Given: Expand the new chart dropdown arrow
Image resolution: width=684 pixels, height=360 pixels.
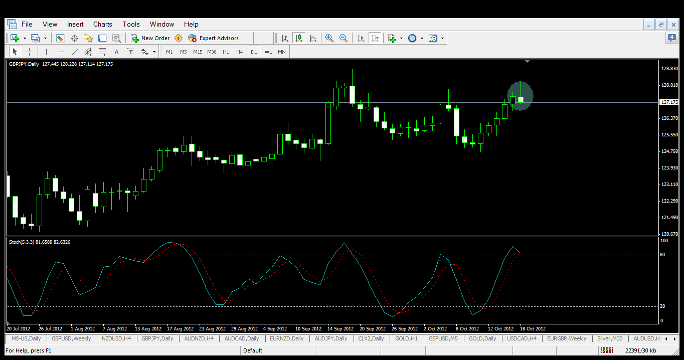Looking at the screenshot, I should click(25, 38).
